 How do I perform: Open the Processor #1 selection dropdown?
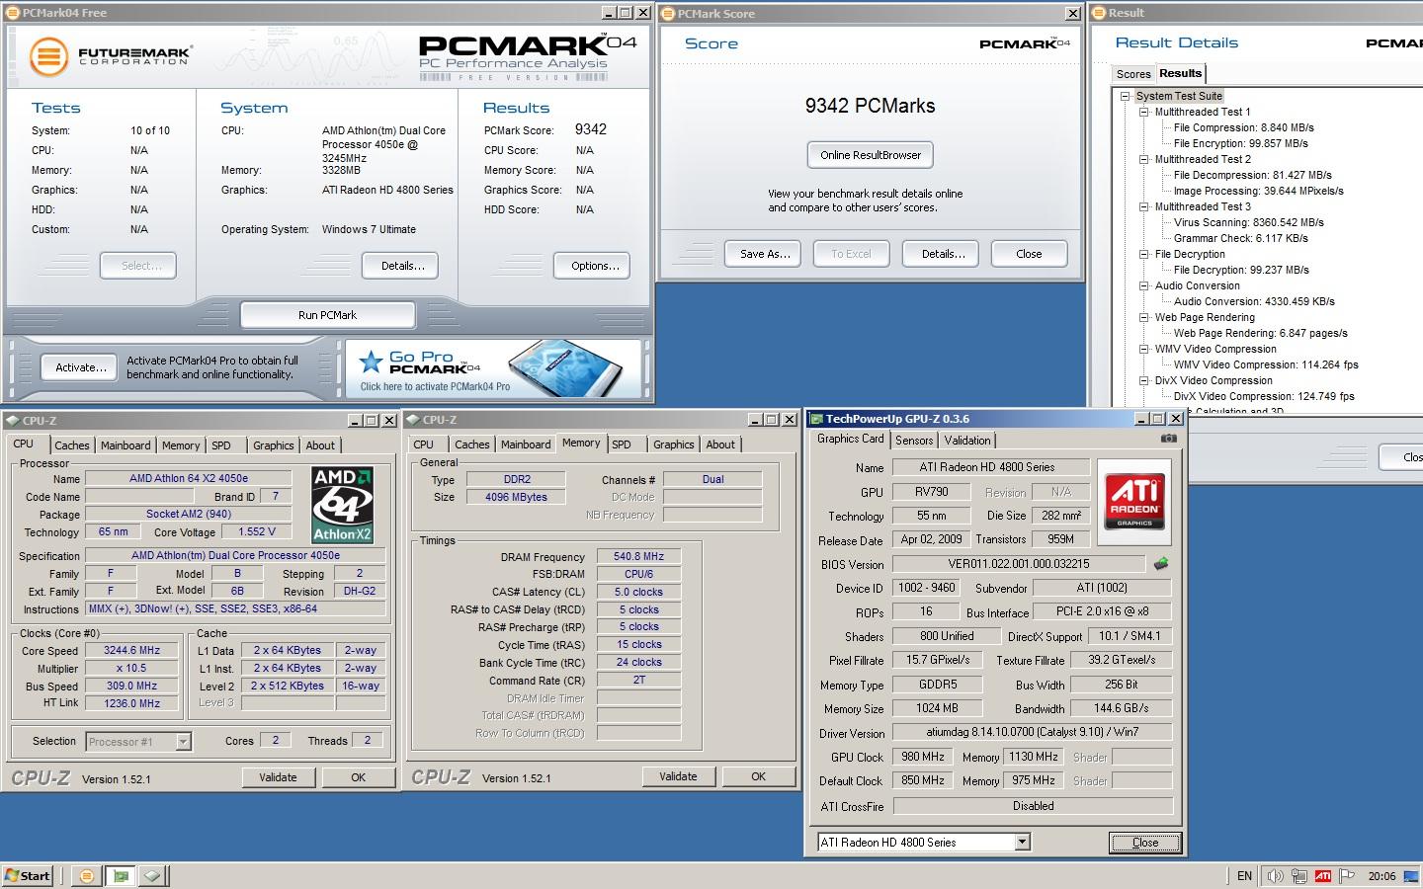pos(183,741)
